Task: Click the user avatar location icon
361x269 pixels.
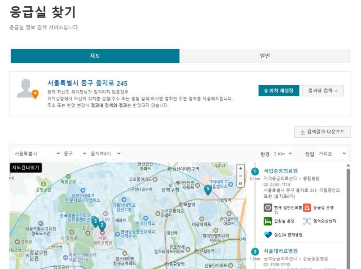Action: click(28, 89)
